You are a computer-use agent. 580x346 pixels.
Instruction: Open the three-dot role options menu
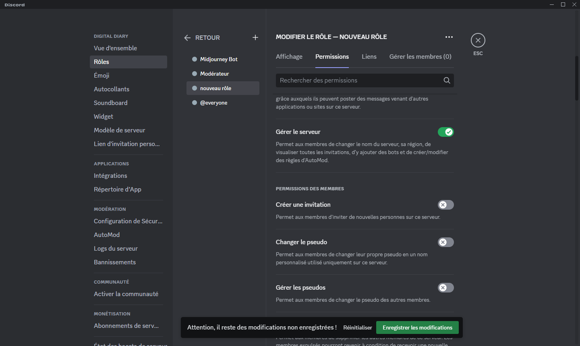click(449, 37)
